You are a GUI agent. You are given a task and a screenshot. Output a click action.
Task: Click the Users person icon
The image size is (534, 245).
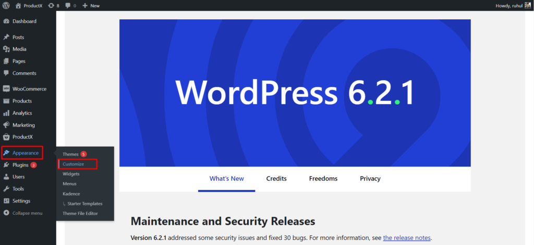pos(6,177)
